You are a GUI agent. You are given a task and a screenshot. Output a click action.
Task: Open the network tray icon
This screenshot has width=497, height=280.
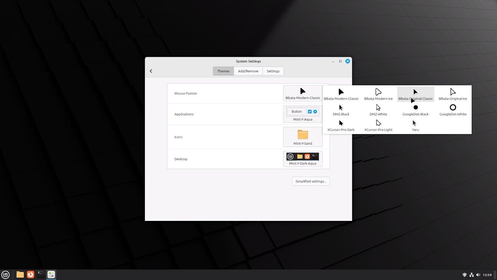[x=471, y=275]
